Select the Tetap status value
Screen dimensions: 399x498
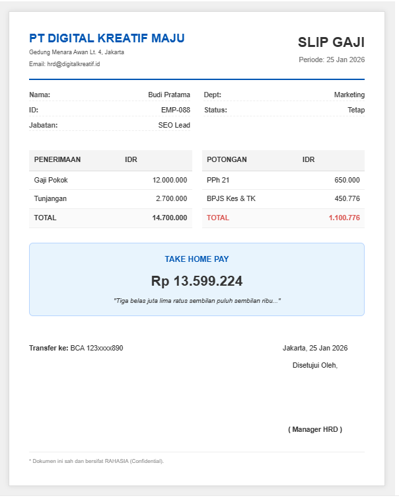(356, 110)
